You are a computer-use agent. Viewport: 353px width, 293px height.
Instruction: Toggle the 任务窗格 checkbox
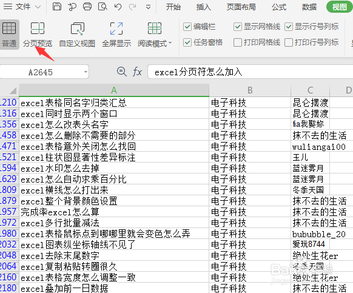187,42
